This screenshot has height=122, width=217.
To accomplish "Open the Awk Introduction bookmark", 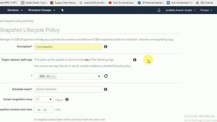I will coord(180,3).
